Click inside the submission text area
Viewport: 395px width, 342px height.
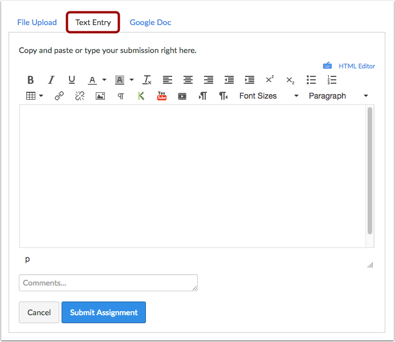click(193, 176)
